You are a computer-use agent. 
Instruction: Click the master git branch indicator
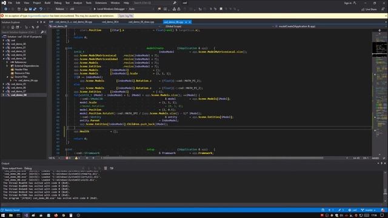(x=369, y=210)
